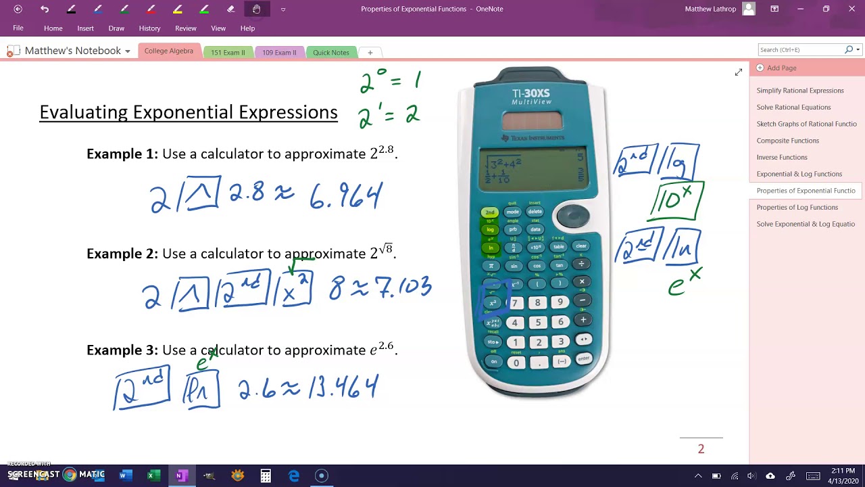Click Add Page in the page list

776,68
